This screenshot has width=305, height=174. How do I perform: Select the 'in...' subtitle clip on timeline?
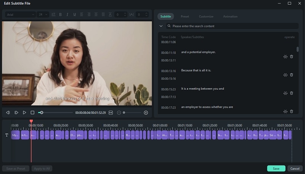pos(165,135)
